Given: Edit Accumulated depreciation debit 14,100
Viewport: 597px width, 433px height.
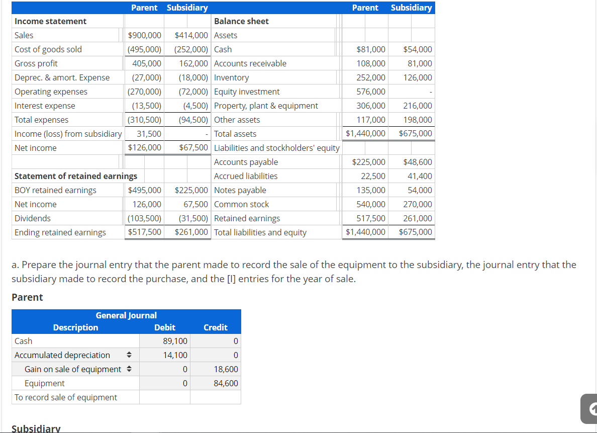Looking at the screenshot, I should [165, 355].
